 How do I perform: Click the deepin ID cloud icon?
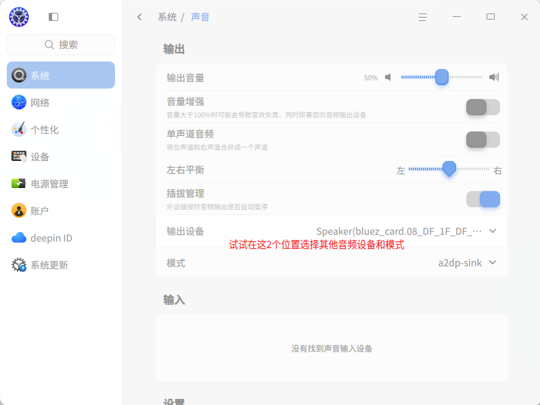(19, 238)
